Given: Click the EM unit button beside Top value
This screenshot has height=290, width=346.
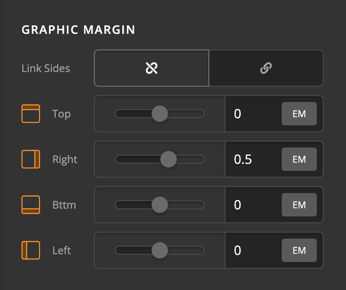Looking at the screenshot, I should tap(299, 114).
